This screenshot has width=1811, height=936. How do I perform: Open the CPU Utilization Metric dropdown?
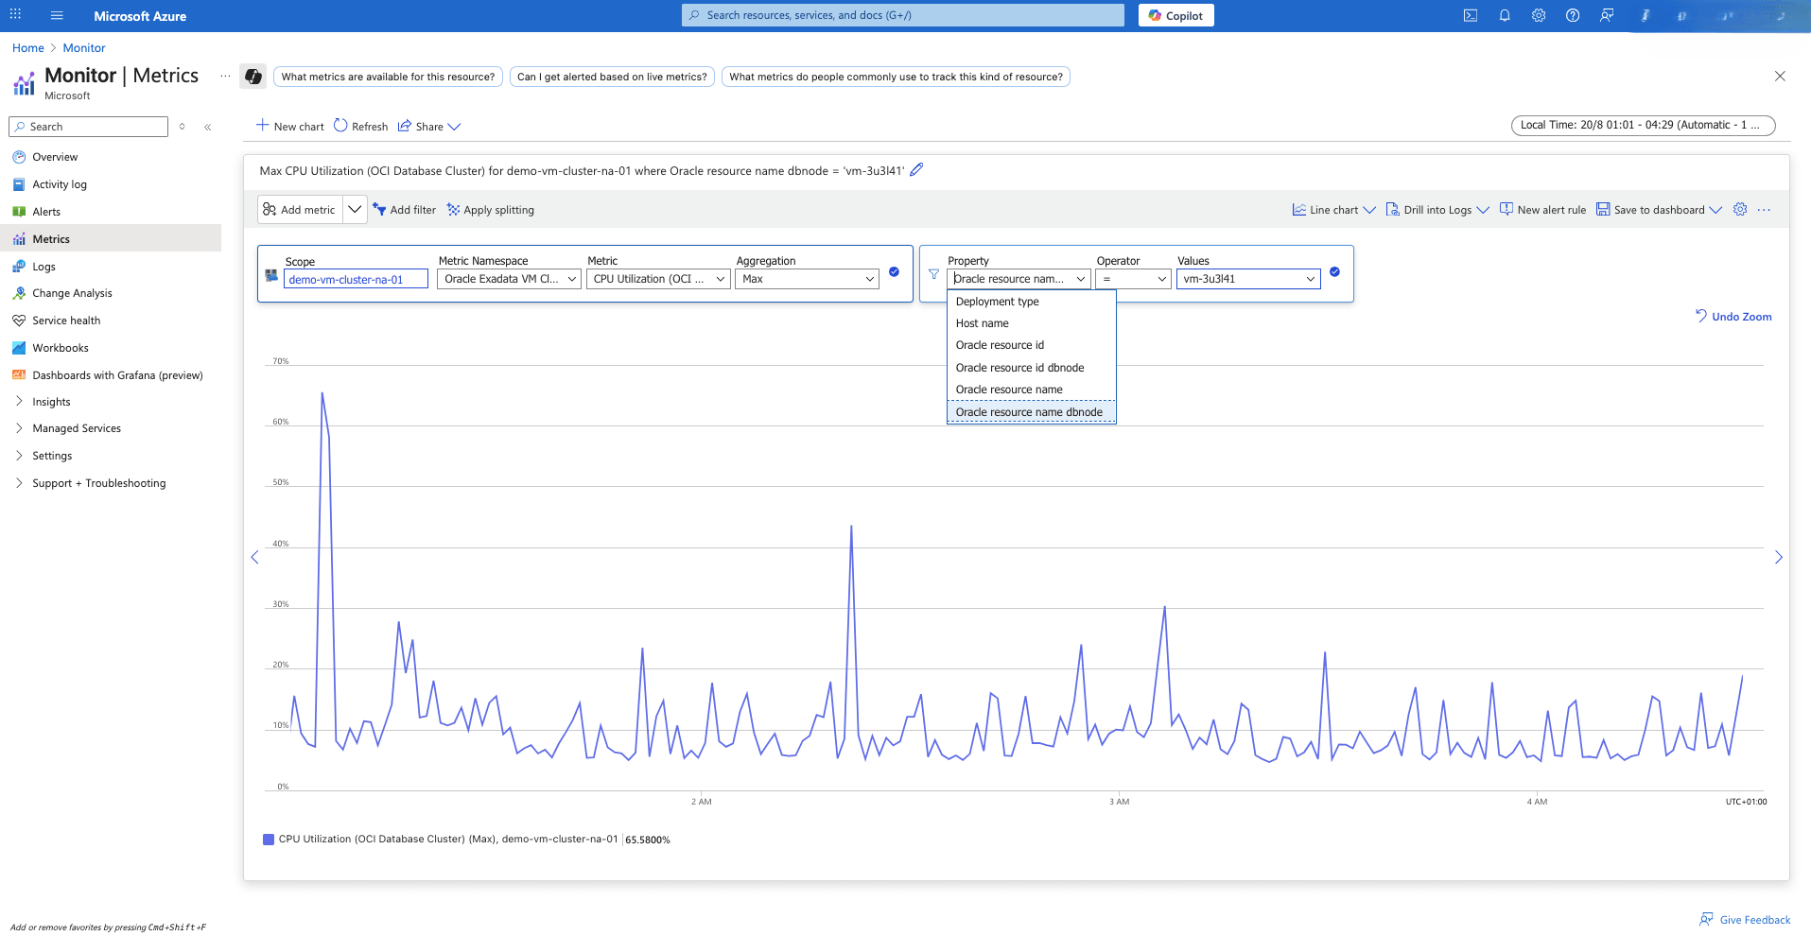(658, 279)
